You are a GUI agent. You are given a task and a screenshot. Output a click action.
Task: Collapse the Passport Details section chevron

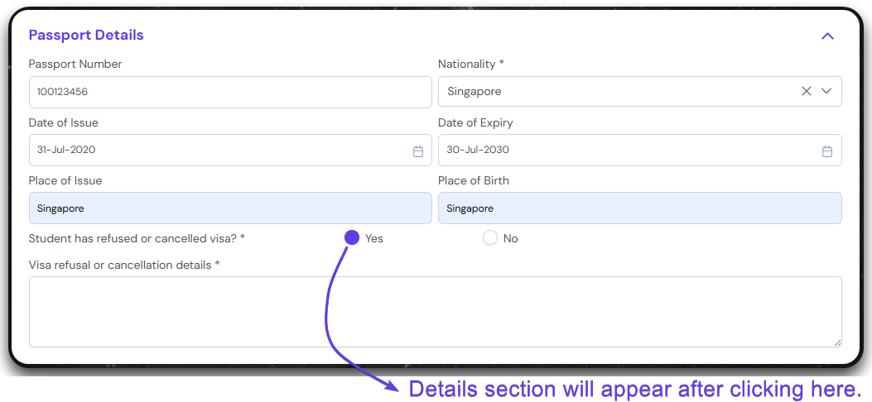(826, 36)
